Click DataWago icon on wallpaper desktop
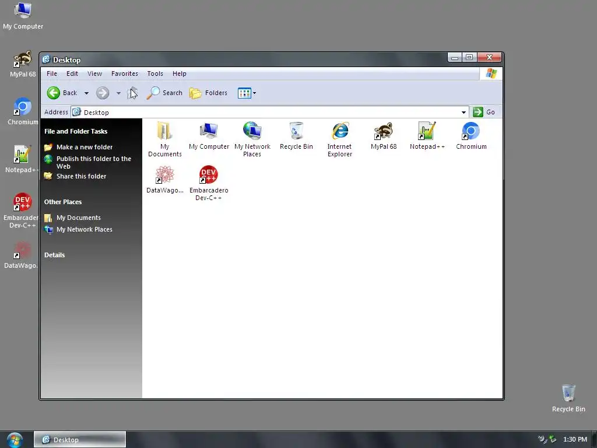 point(23,250)
